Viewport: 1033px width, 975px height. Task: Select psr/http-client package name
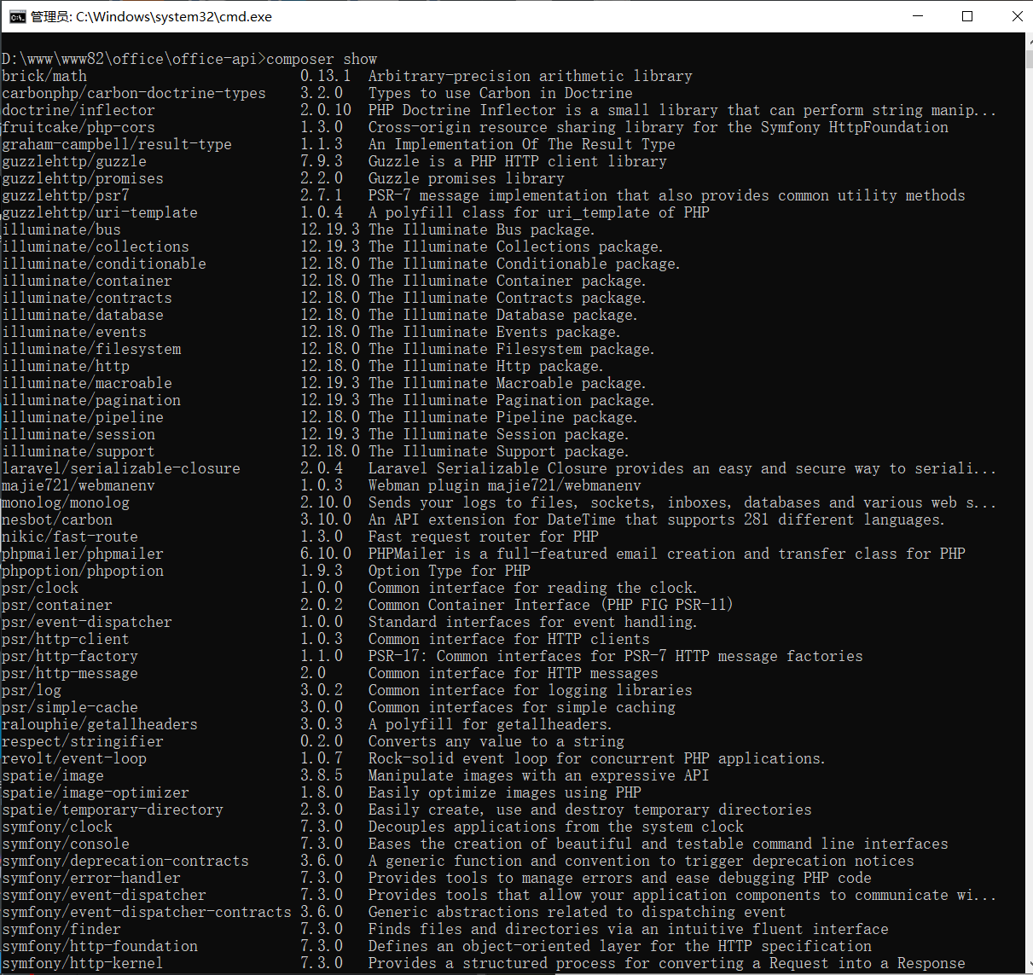pos(66,639)
